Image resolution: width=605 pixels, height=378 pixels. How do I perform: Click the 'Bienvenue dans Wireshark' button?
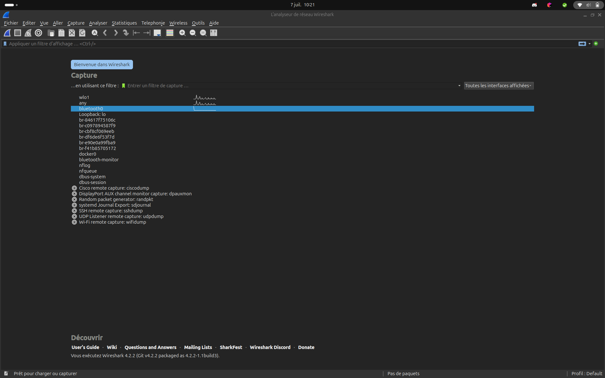(x=102, y=65)
